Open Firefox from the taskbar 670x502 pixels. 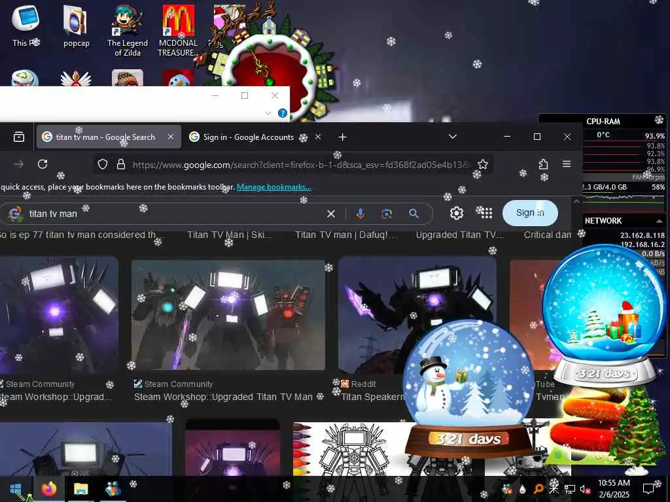48,489
